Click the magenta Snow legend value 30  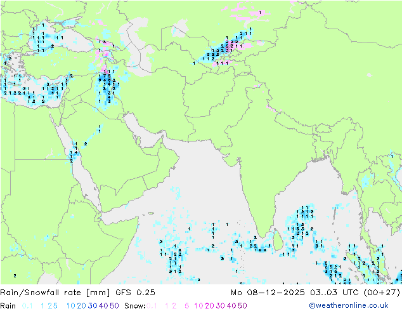[x=221, y=306]
